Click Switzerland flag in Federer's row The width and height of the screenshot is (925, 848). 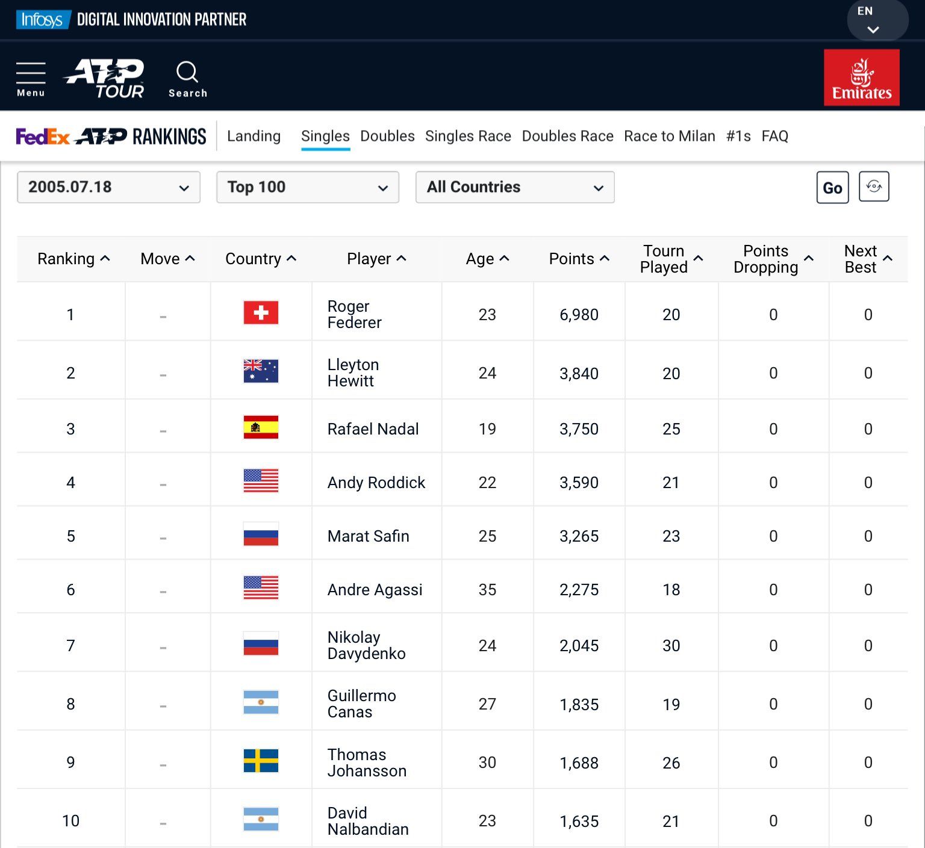pyautogui.click(x=261, y=313)
